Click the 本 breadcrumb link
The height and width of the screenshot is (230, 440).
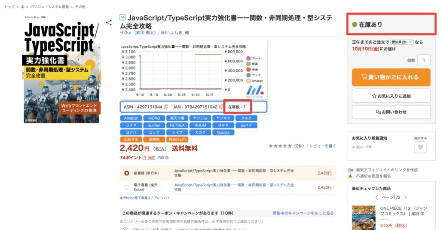coord(22,7)
